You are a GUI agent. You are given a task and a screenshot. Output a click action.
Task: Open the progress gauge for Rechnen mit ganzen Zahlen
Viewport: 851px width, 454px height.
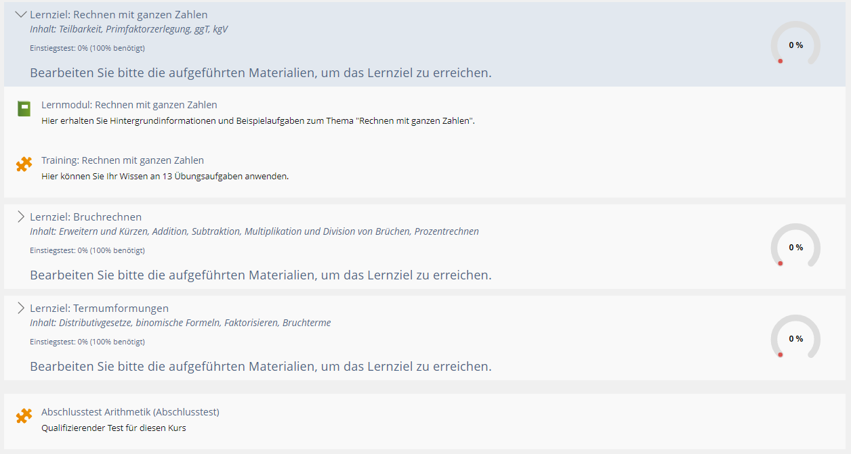pos(795,44)
